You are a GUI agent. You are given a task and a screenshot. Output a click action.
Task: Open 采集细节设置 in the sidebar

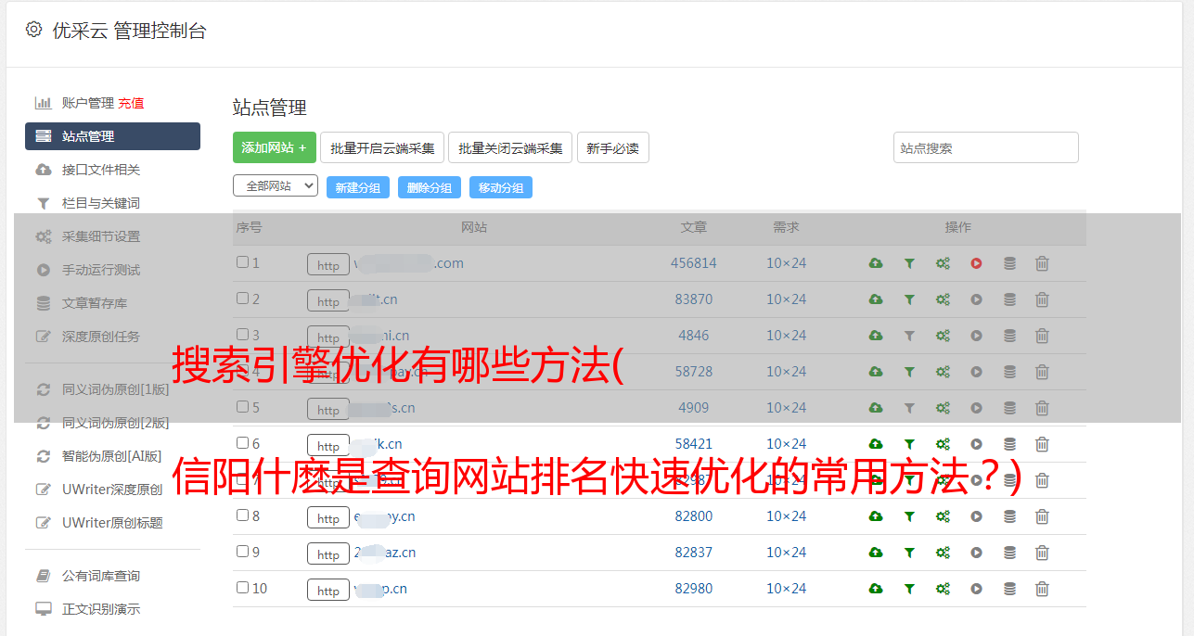(x=101, y=236)
